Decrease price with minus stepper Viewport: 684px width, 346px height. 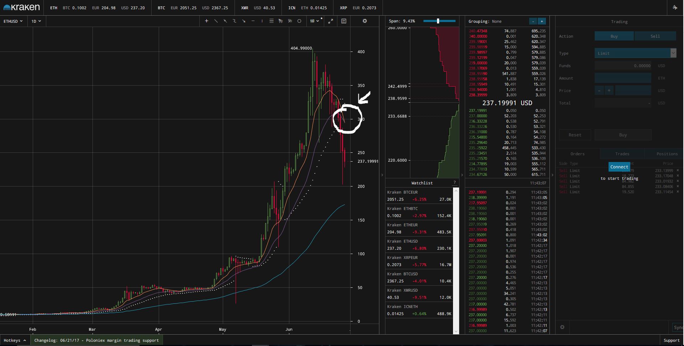click(x=599, y=91)
